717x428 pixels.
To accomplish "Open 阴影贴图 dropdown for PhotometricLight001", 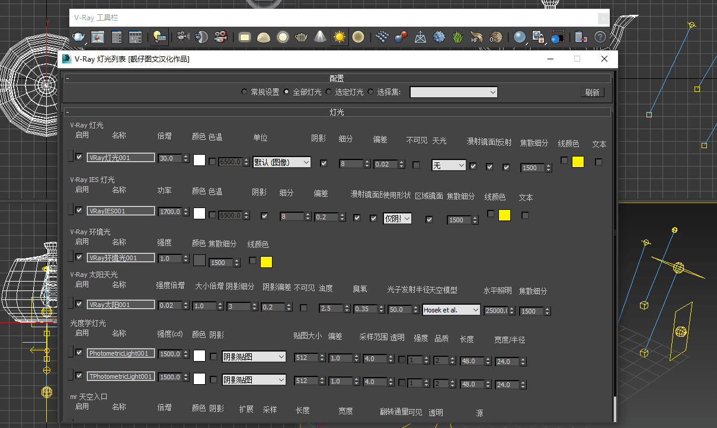I will 254,357.
